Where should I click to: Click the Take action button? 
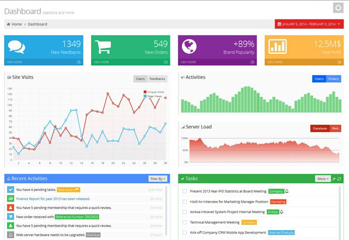click(x=68, y=190)
